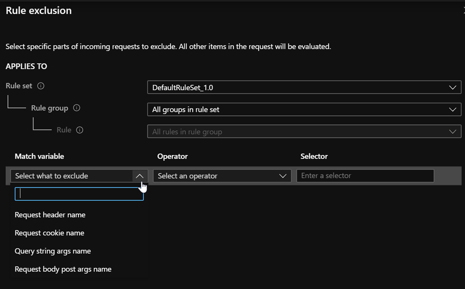The width and height of the screenshot is (465, 289).
Task: Click the info icon beside Rule group
Action: [76, 108]
